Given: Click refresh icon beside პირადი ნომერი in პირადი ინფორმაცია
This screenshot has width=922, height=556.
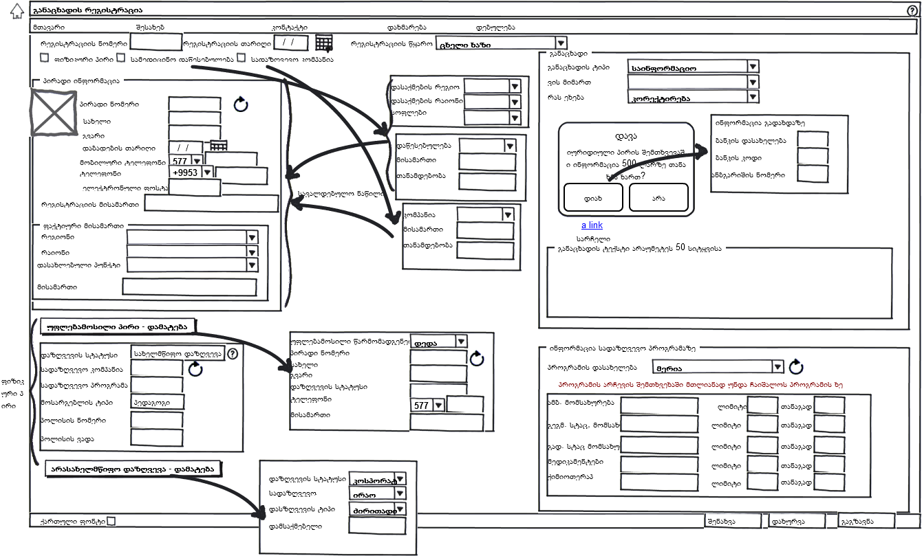Looking at the screenshot, I should click(x=241, y=104).
